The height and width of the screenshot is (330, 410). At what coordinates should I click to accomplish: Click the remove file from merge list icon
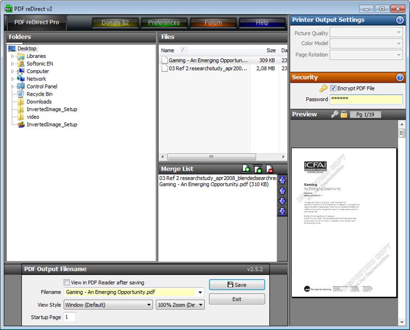point(270,169)
